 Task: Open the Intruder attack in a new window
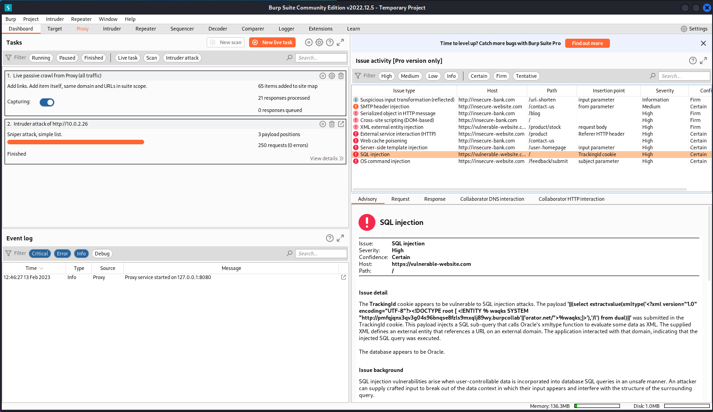pos(341,124)
